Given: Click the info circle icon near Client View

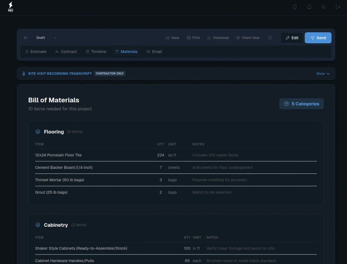Looking at the screenshot, I should click(x=270, y=38).
